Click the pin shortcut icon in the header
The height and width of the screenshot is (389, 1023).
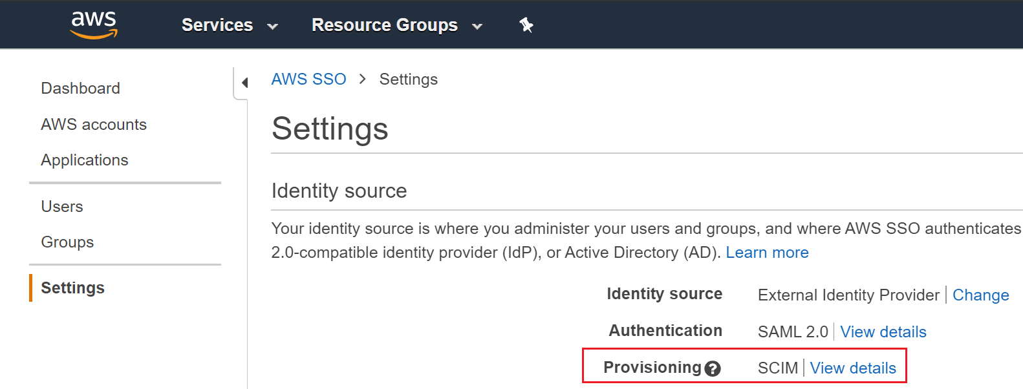526,25
